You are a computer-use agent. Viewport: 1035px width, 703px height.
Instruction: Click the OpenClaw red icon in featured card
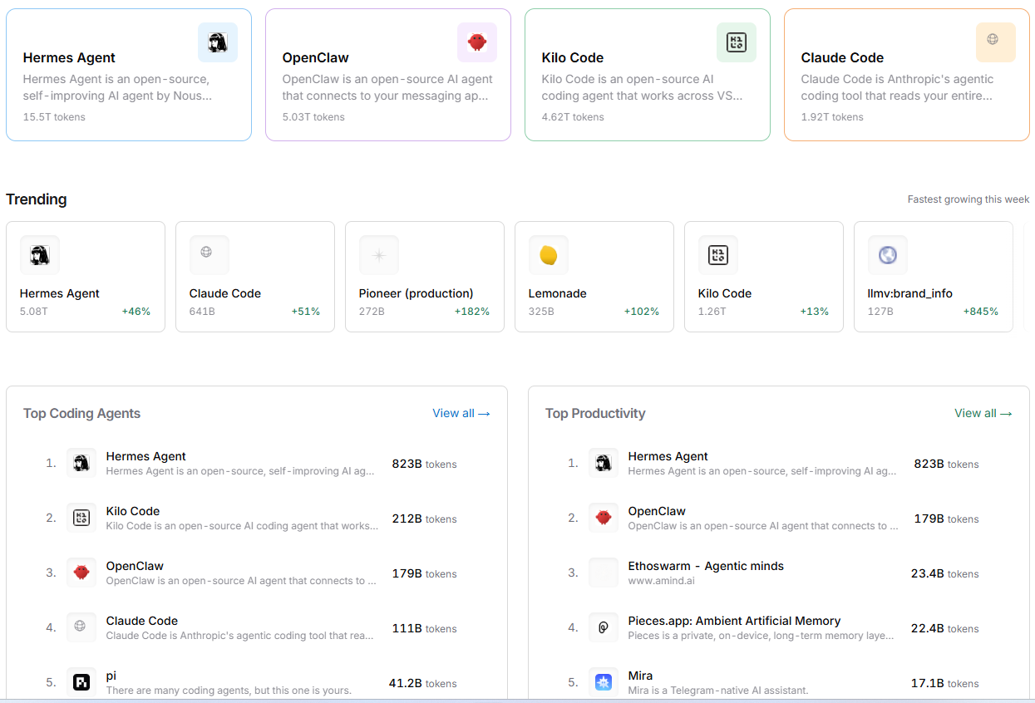tap(477, 42)
